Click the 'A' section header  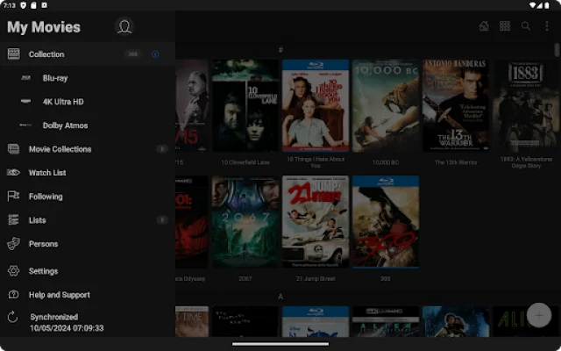[x=280, y=297]
